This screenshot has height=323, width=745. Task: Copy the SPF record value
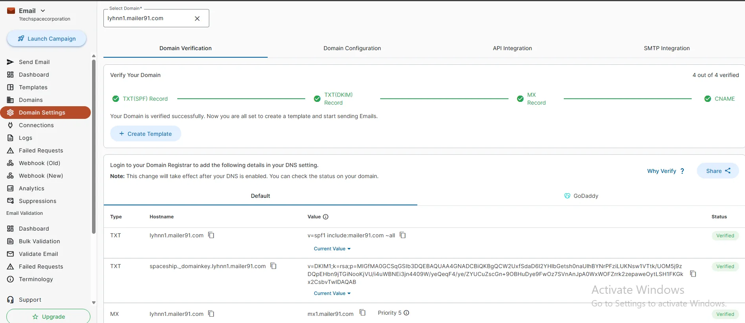(x=403, y=235)
